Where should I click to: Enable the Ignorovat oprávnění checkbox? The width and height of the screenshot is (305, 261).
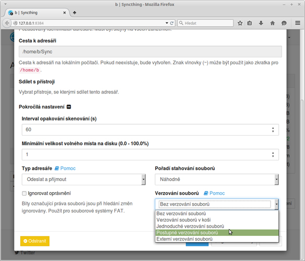(x=24, y=193)
